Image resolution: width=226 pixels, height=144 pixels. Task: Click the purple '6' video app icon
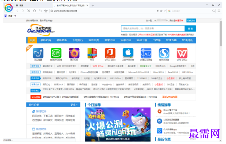click(74, 53)
